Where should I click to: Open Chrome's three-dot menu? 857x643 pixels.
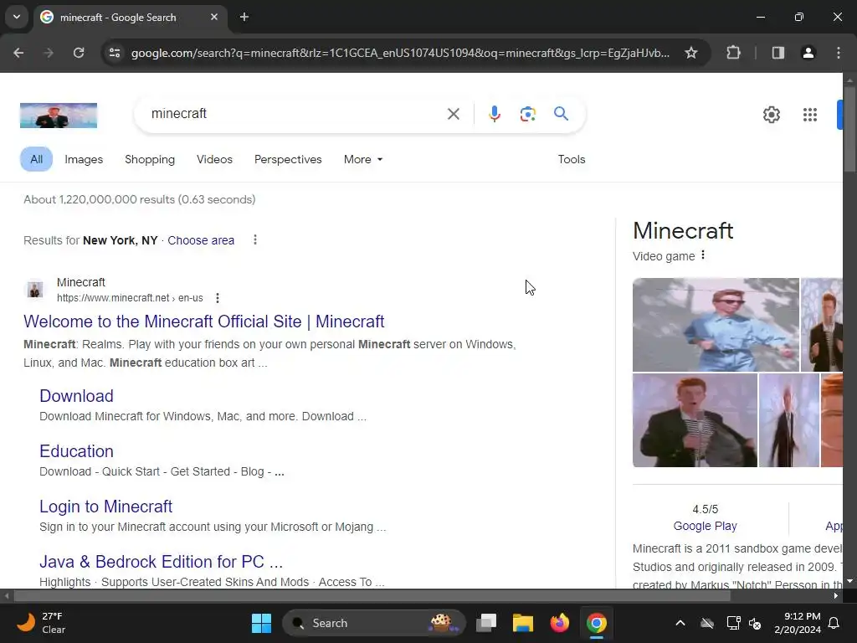tap(839, 53)
